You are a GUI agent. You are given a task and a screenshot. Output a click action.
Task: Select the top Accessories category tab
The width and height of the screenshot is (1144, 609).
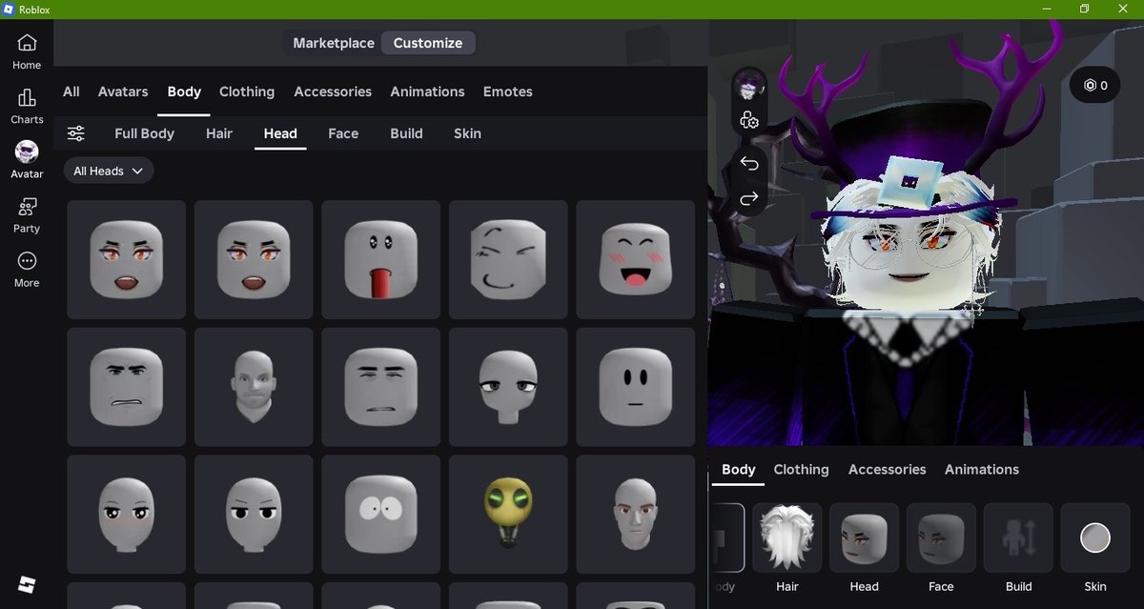[333, 91]
